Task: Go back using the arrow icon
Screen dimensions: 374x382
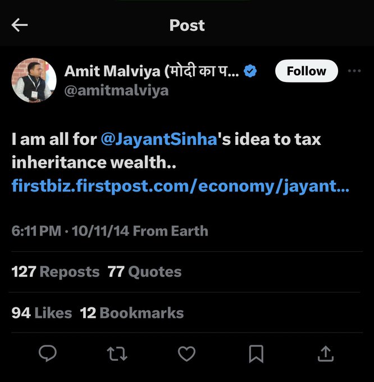Action: coord(20,25)
